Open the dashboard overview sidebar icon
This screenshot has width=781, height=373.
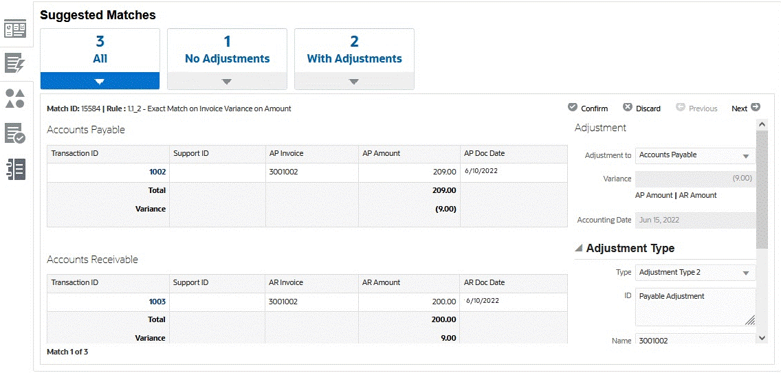pos(15,29)
